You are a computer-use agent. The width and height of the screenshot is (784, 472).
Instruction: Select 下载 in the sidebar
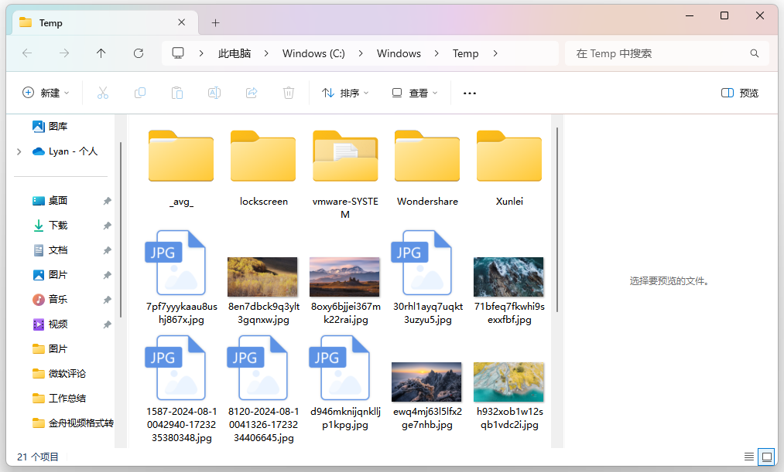pyautogui.click(x=58, y=226)
